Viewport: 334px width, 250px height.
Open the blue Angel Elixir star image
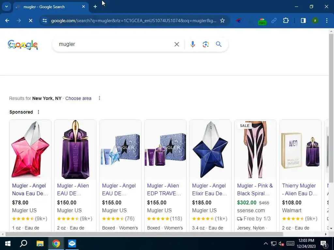click(x=210, y=150)
